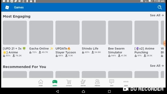Open the Anime game thumbnail with UPD 21
The image size is (167, 94).
pyautogui.click(x=15, y=33)
